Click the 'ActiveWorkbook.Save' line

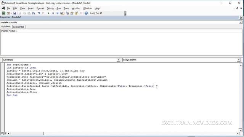(21, 89)
